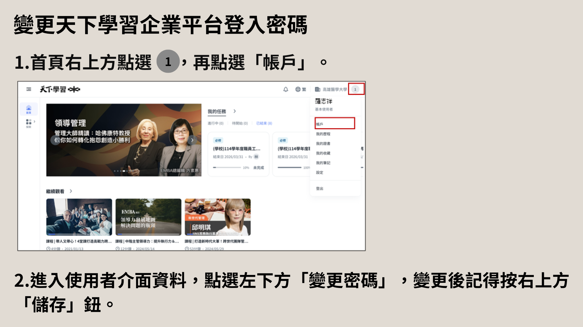This screenshot has width=583, height=327.
Task: Open the 繼續觀看 heading link
Action: (55, 191)
